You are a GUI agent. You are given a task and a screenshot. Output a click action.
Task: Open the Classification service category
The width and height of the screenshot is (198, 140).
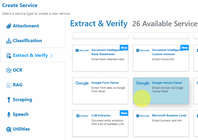click(27, 41)
